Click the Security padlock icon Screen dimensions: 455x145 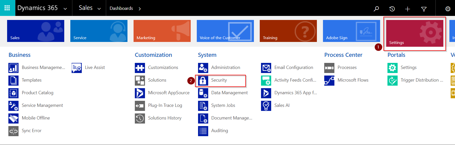(203, 80)
